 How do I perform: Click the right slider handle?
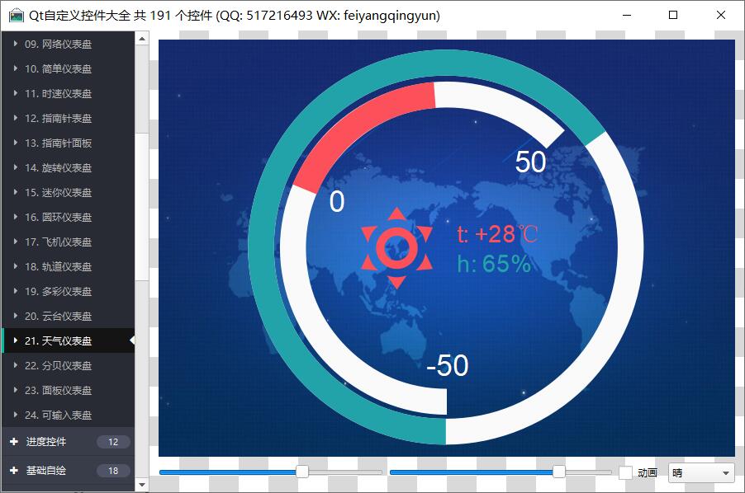click(x=559, y=472)
